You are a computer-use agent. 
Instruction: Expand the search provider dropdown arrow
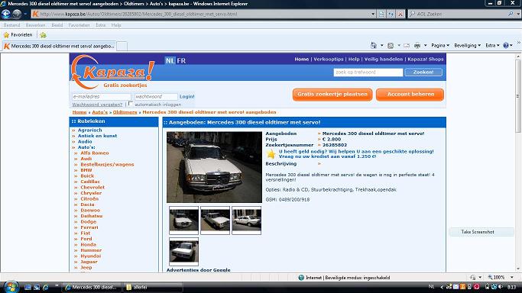(x=518, y=14)
